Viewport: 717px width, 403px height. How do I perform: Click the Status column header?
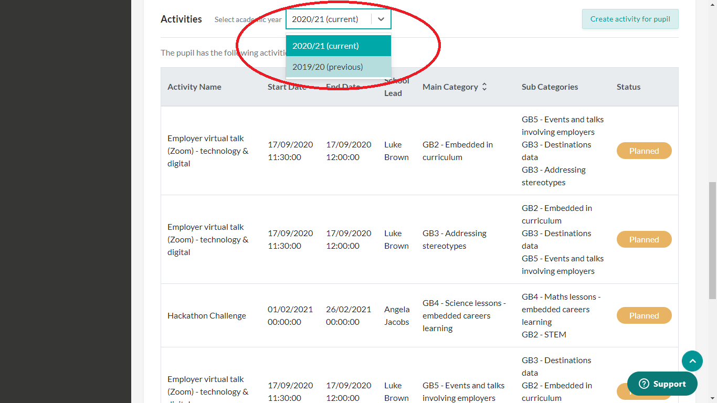point(628,87)
